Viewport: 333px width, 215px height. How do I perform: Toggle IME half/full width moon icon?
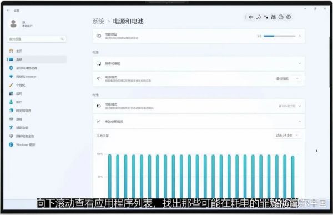click(x=259, y=17)
